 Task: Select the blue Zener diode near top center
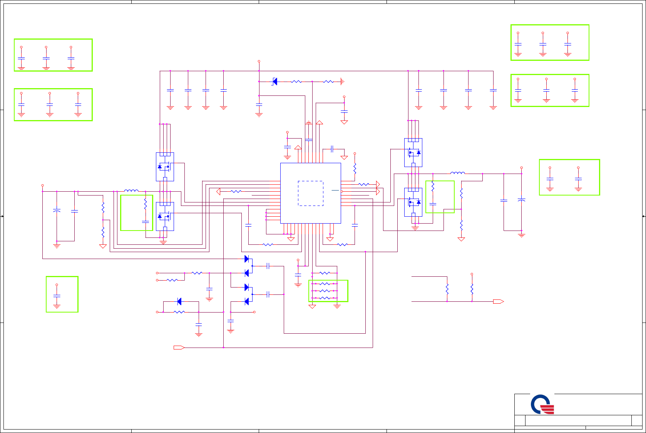274,82
